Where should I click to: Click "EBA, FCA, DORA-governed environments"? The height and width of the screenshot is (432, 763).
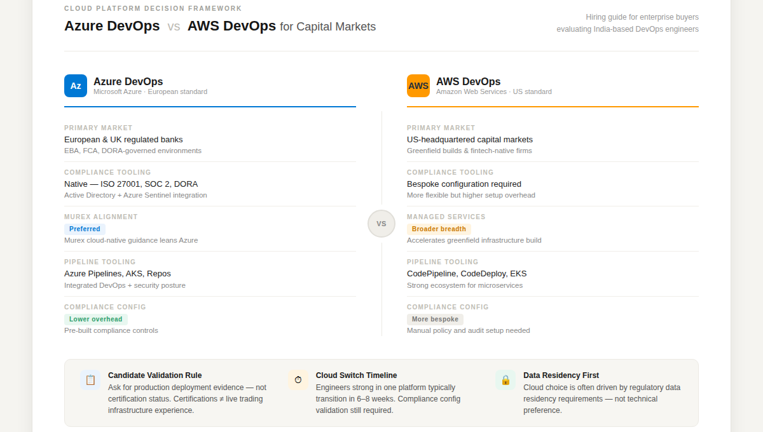point(133,151)
